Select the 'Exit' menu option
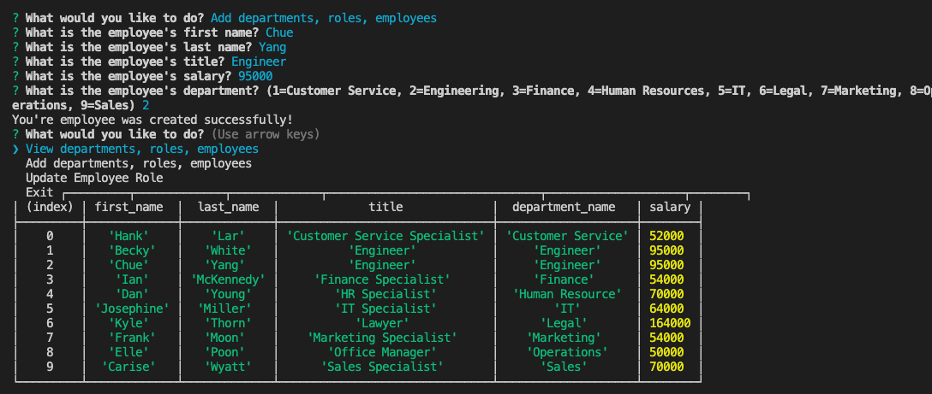 (39, 192)
